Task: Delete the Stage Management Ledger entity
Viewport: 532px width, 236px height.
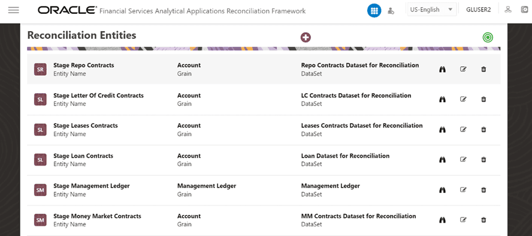Action: coord(484,190)
